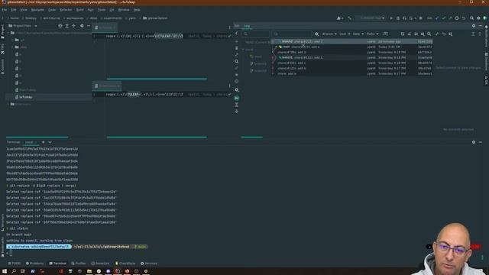Expand the .git folder in project tree
The width and height of the screenshot is (489, 275).
point(13,40)
